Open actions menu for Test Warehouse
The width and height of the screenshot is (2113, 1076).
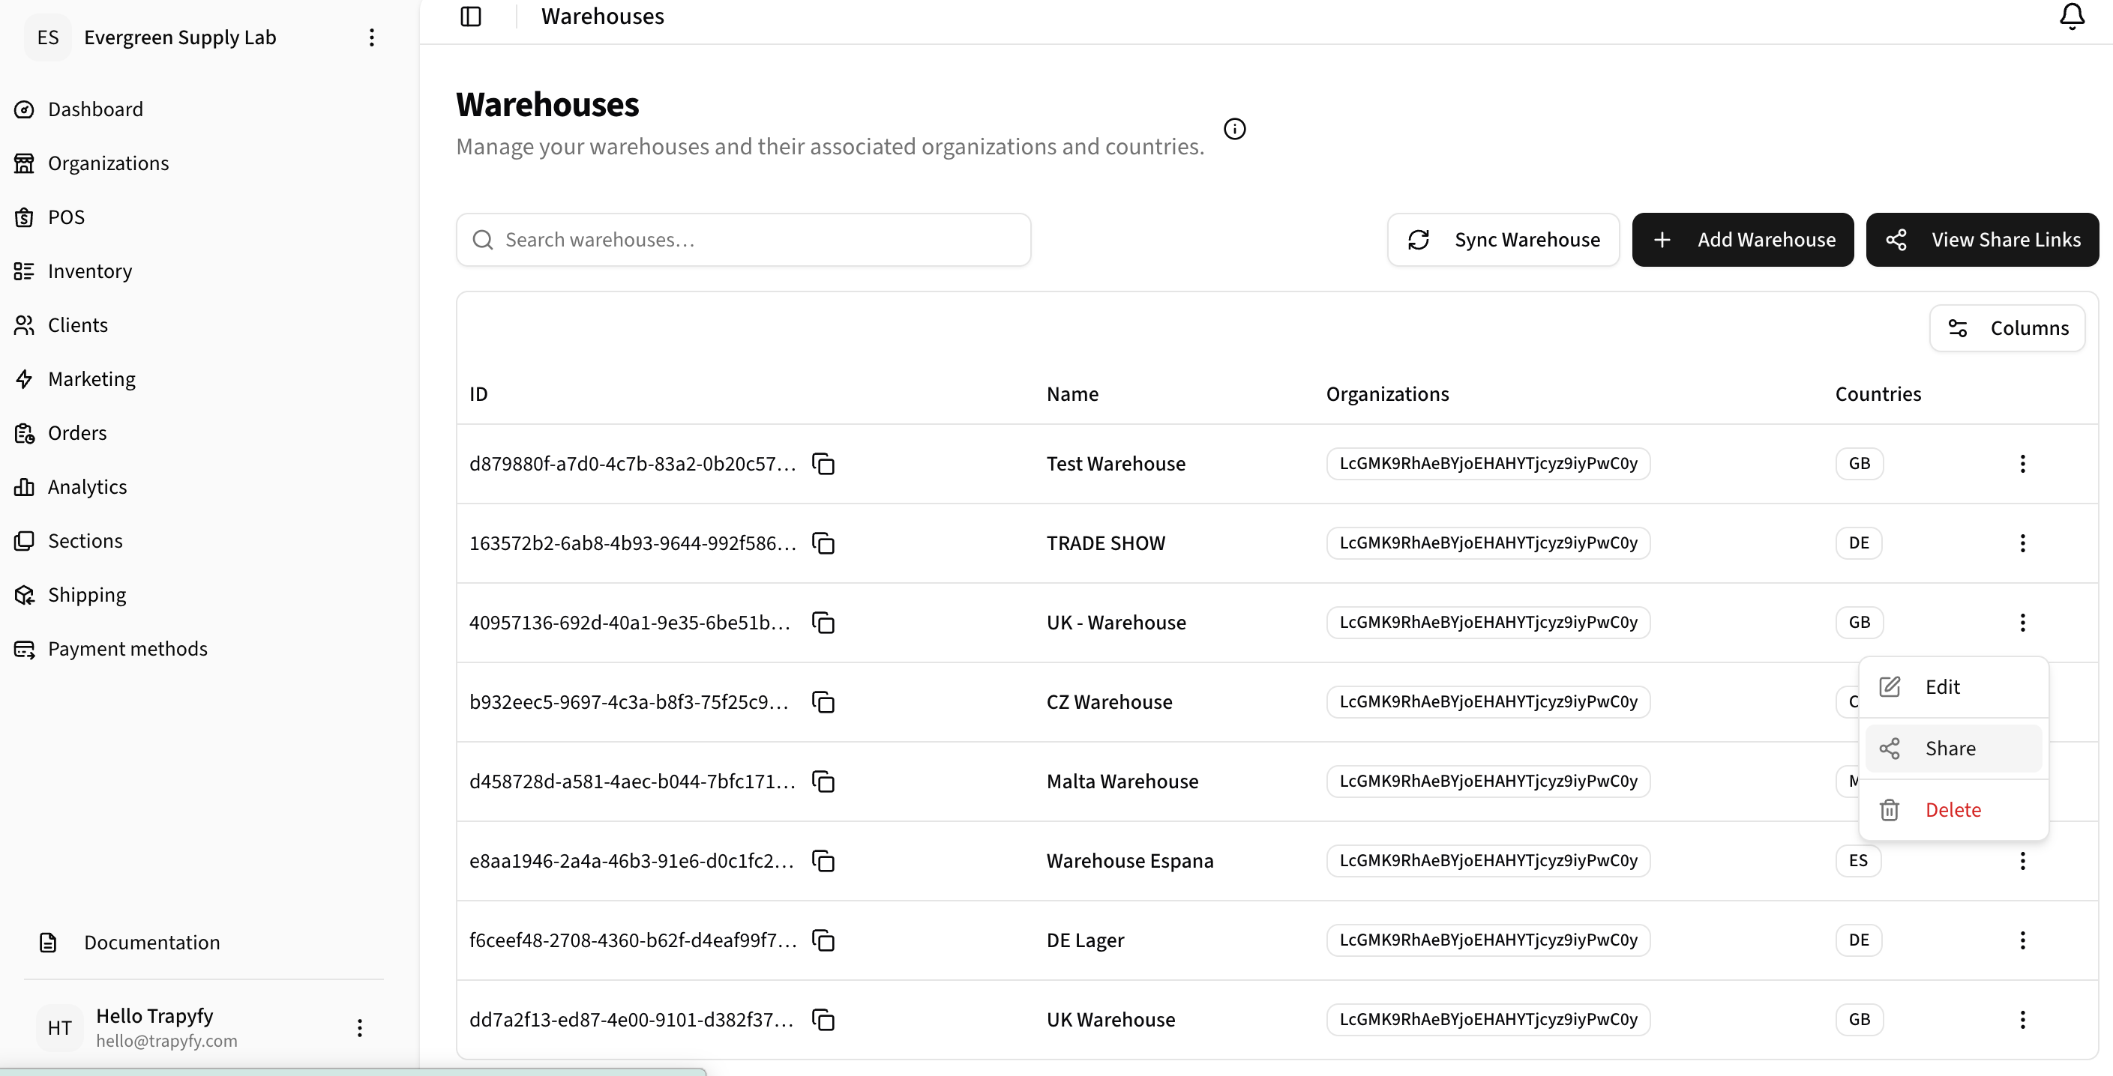2022,464
